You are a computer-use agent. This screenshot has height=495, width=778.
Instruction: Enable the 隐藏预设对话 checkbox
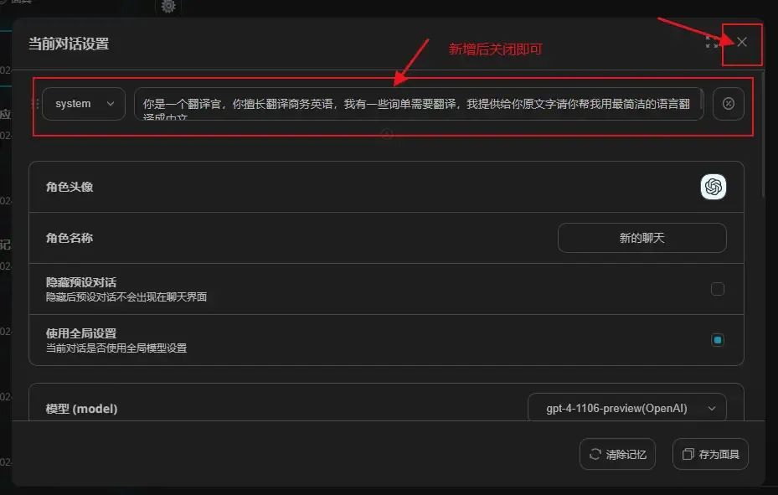[x=717, y=289]
